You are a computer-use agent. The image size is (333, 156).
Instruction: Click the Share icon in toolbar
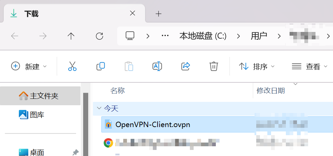(186, 66)
